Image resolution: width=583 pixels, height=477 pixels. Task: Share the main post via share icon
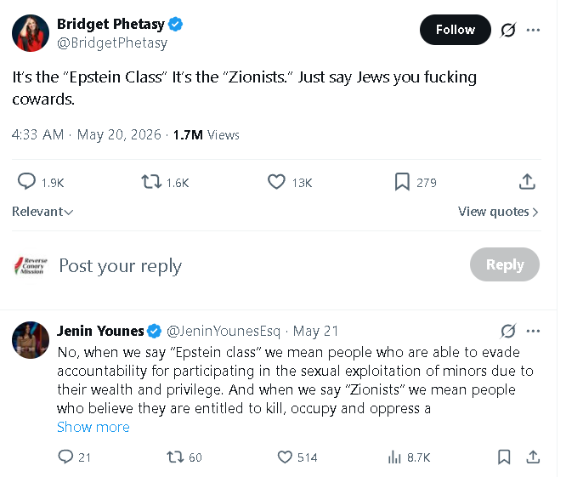527,182
